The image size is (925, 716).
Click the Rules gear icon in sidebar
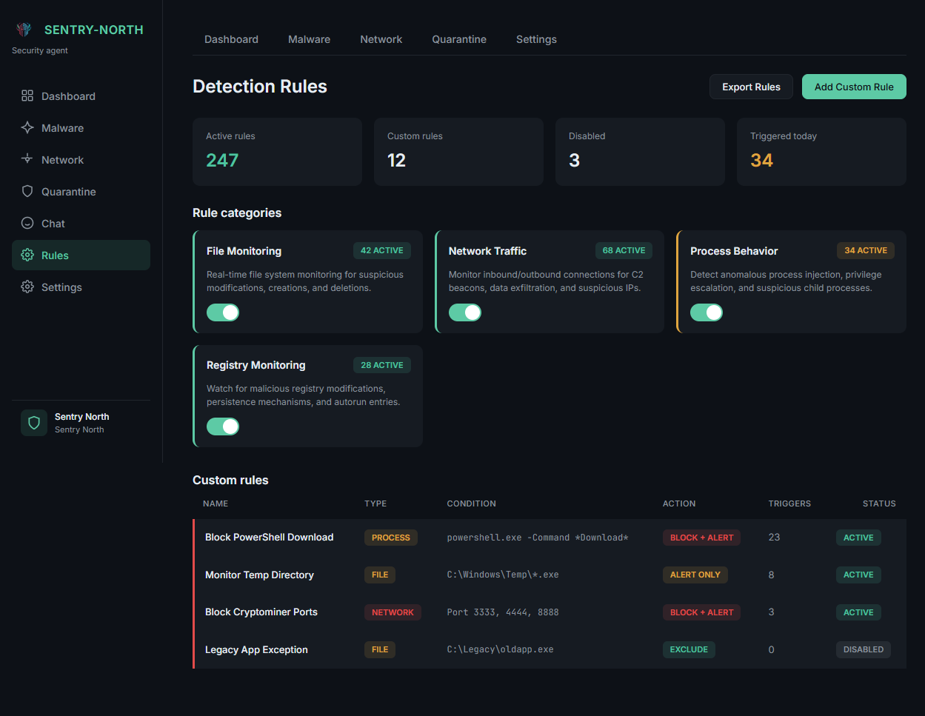27,255
